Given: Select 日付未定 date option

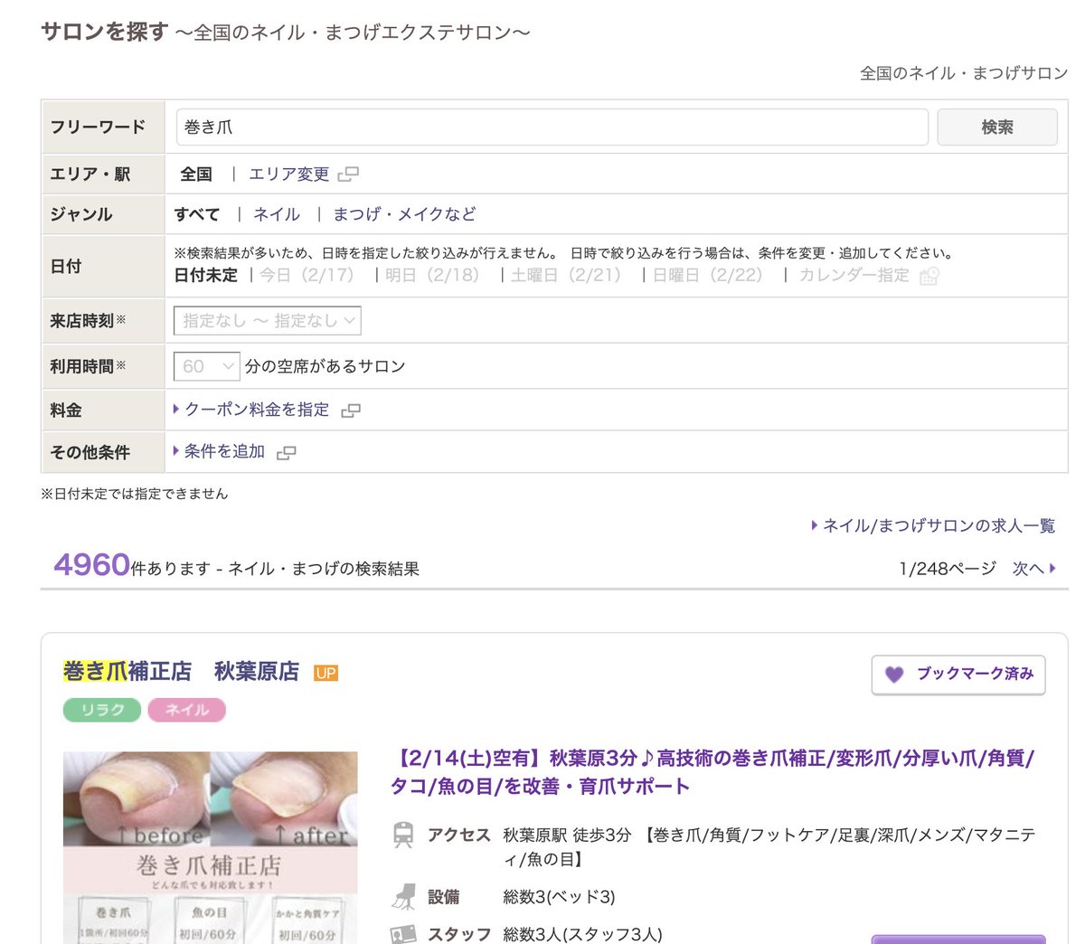Looking at the screenshot, I should tap(206, 275).
